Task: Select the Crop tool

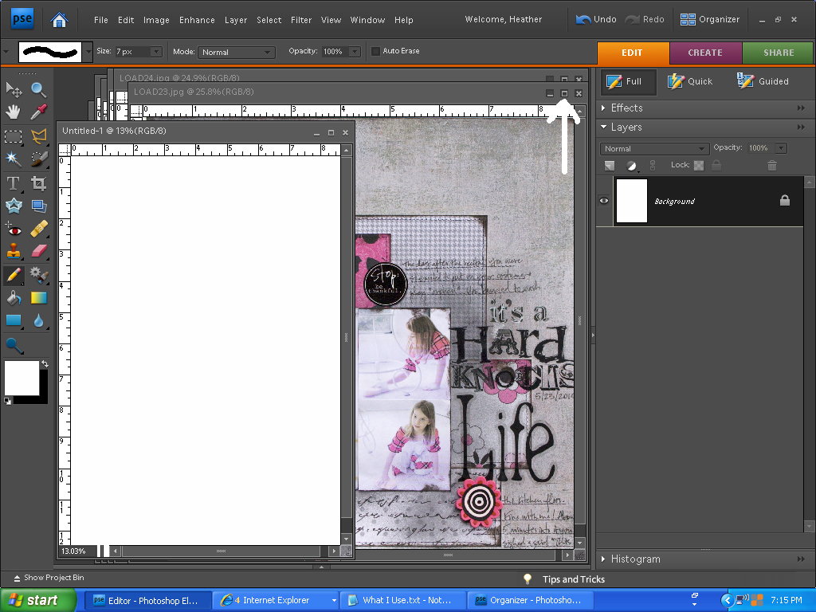Action: point(39,182)
